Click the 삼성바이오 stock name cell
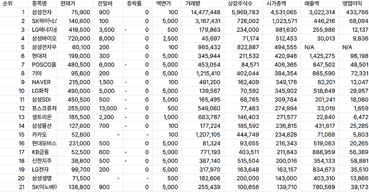 pyautogui.click(x=42, y=38)
